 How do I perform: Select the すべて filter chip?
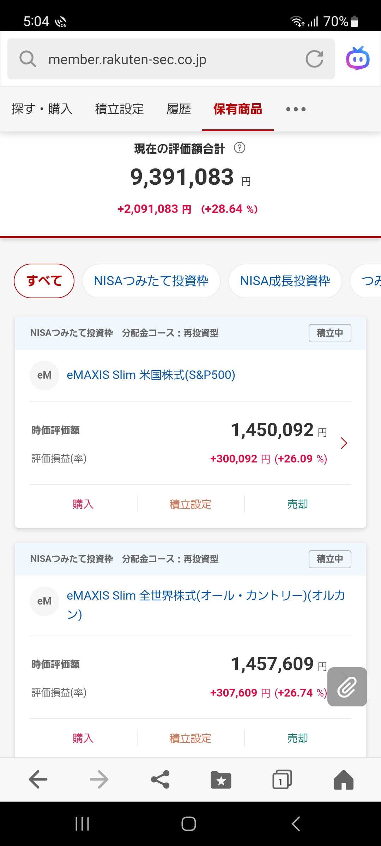click(x=44, y=281)
